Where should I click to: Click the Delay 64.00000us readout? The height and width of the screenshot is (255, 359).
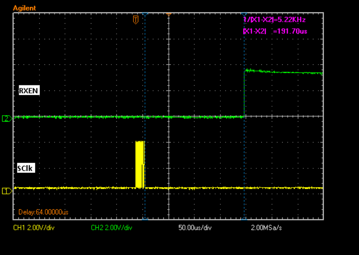point(43,212)
